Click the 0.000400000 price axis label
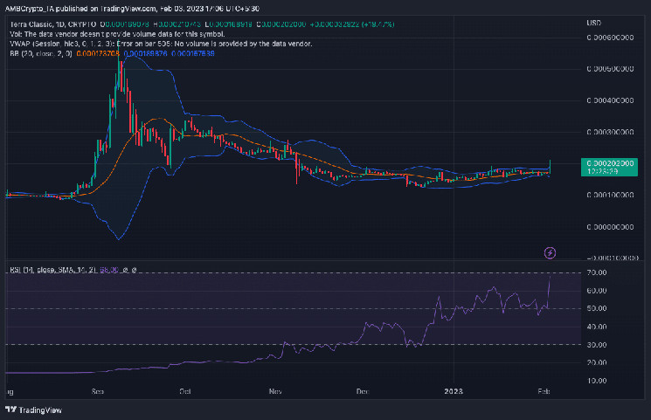This screenshot has width=651, height=420. (610, 100)
